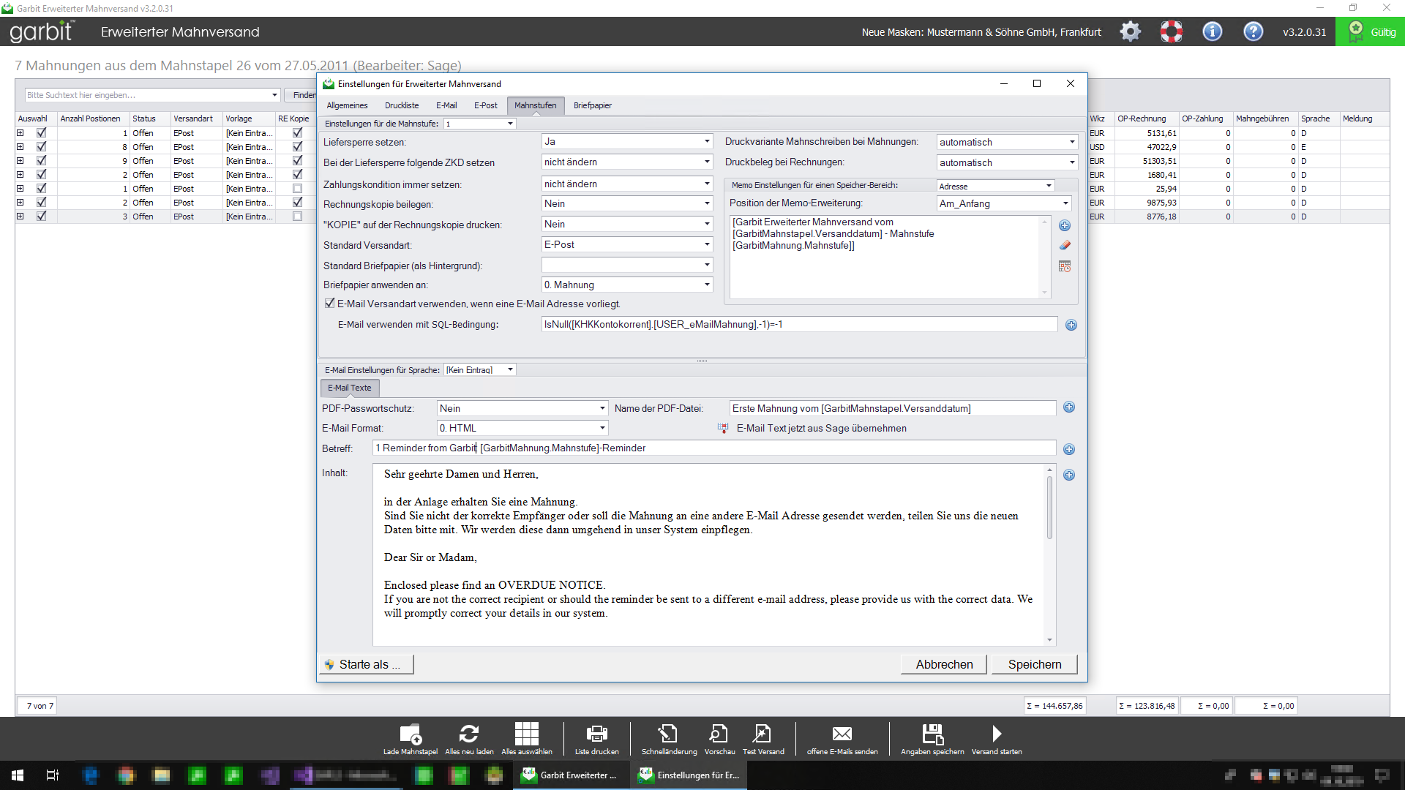The width and height of the screenshot is (1405, 790).
Task: Click the Inhalt text area scrollbar
Action: 1049,508
